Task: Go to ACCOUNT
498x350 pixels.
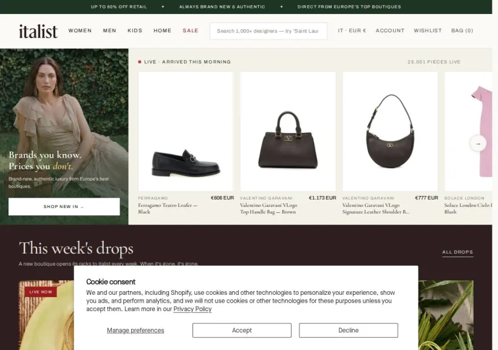Action: 390,31
